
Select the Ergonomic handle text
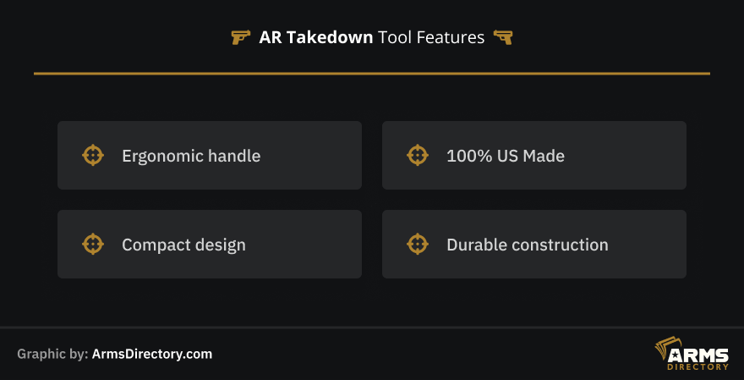click(x=191, y=156)
